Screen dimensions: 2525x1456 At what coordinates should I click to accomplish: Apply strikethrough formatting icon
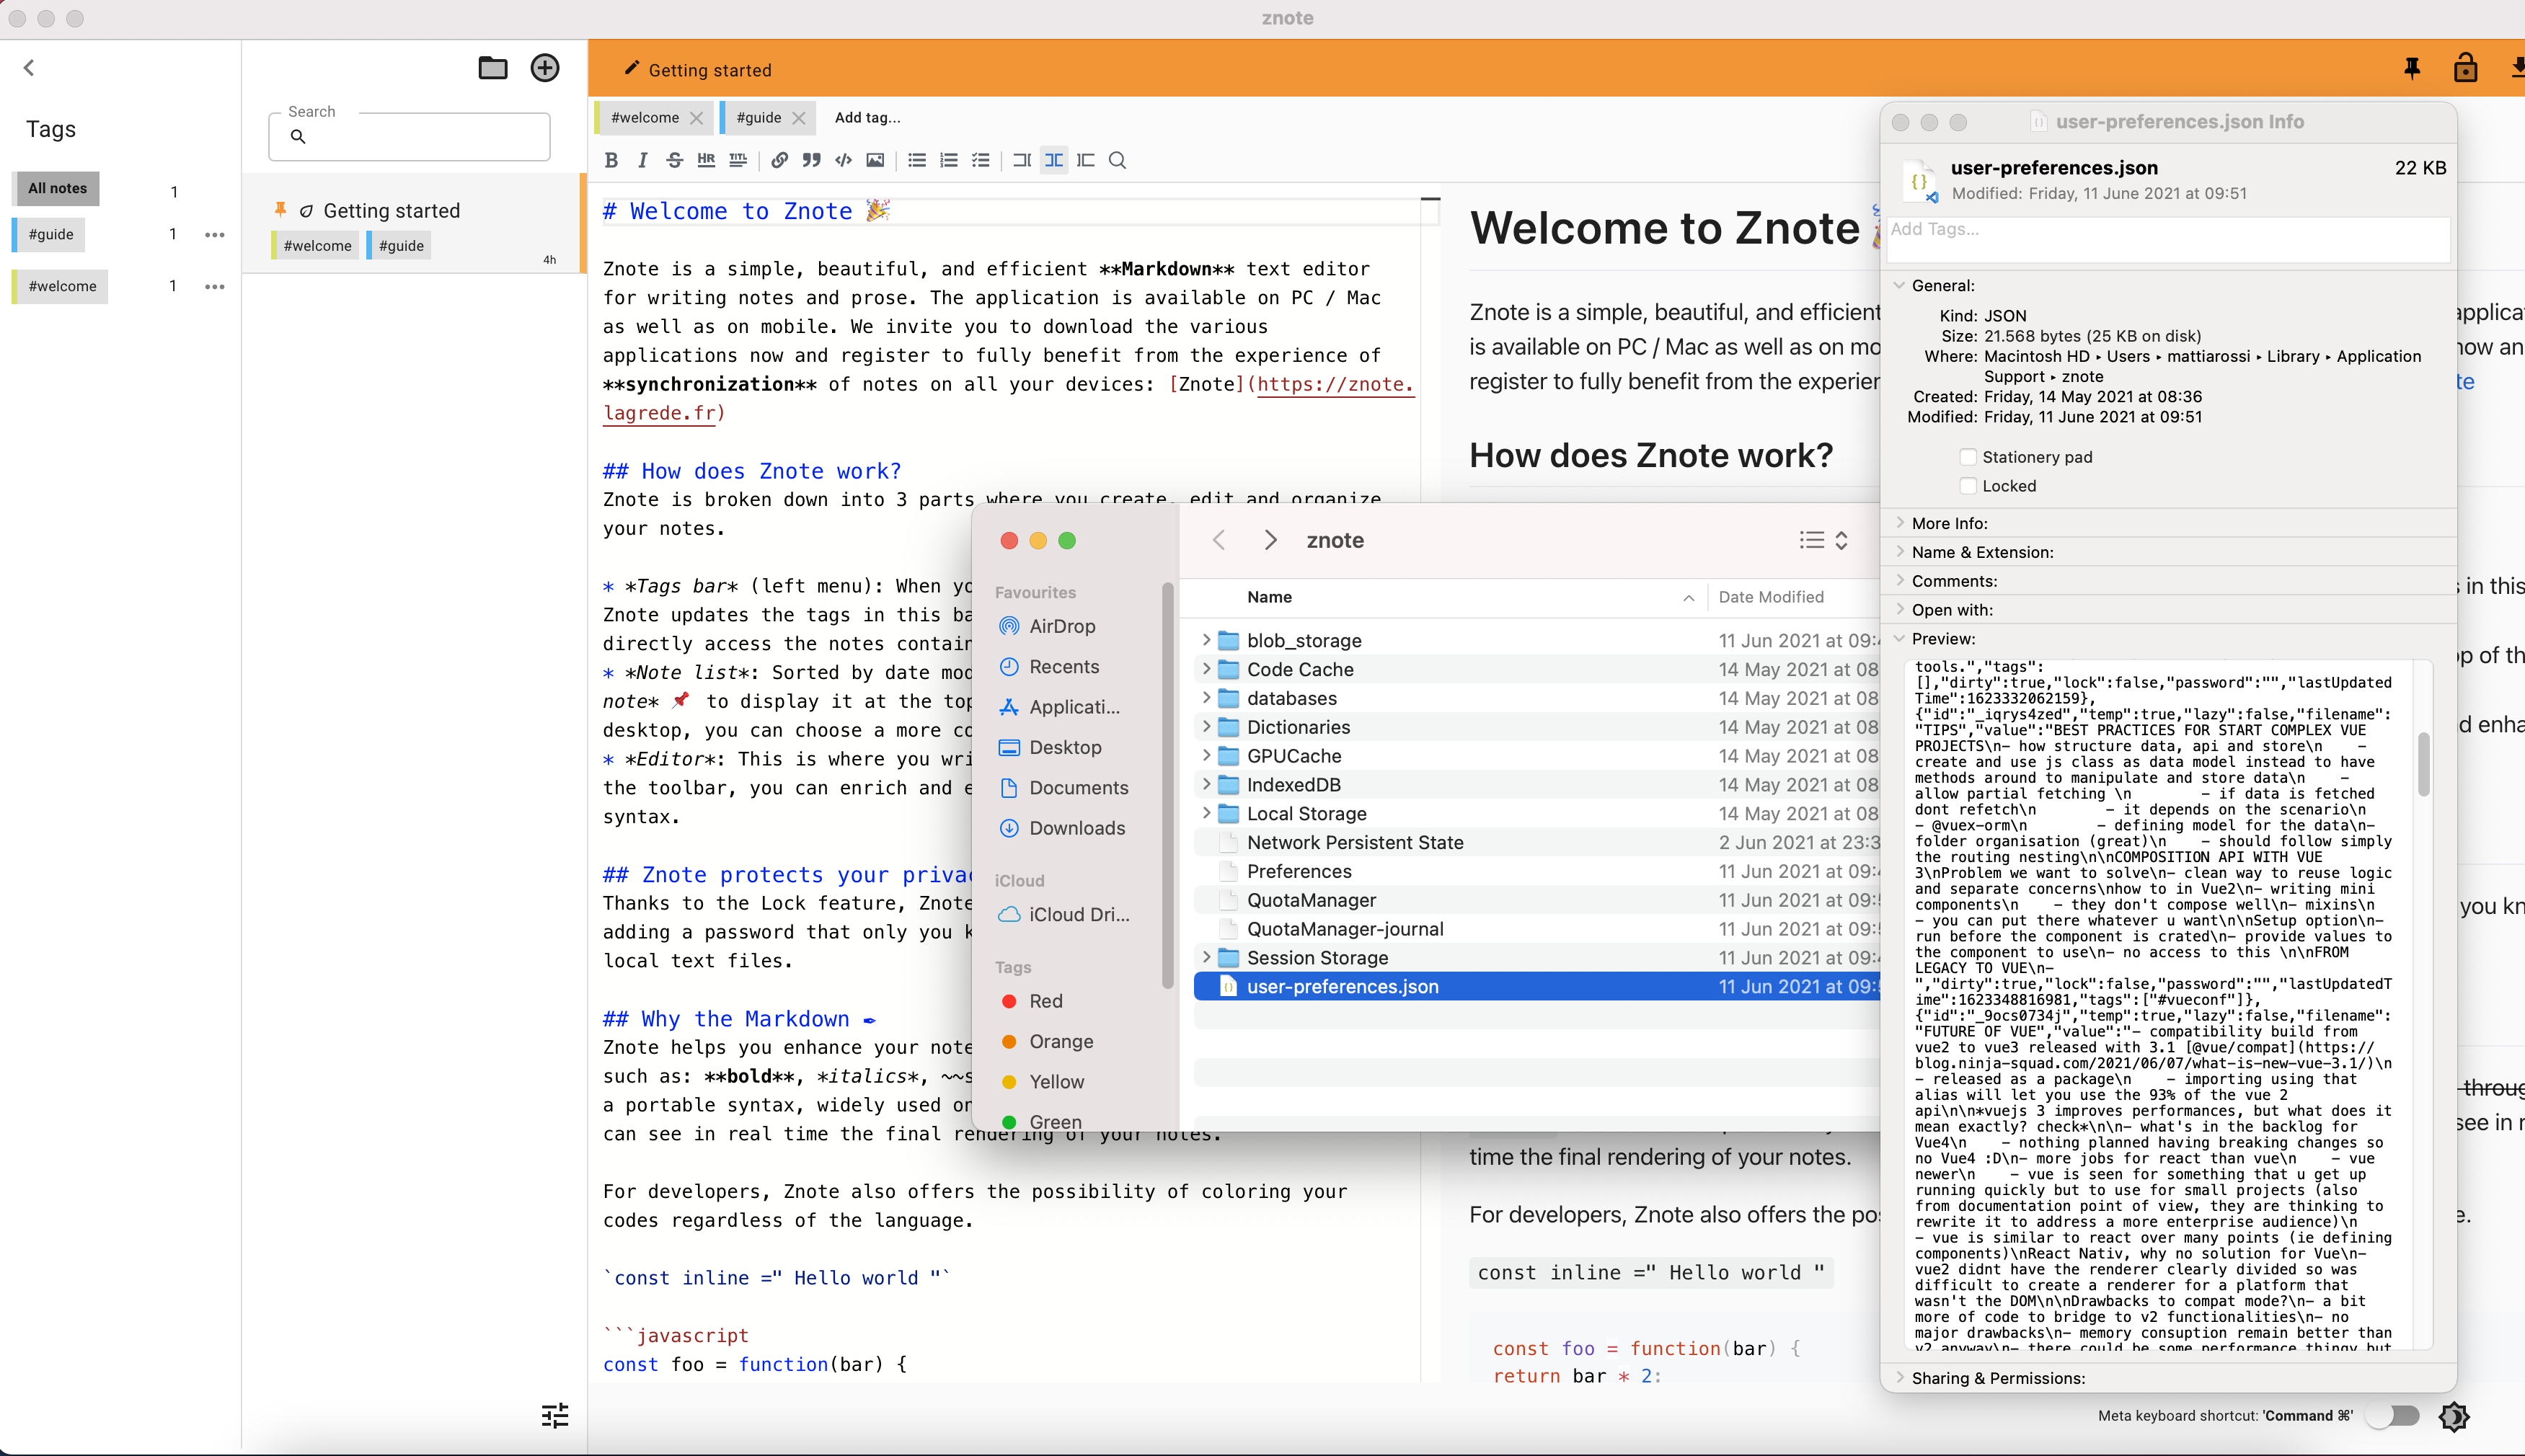pos(674,160)
